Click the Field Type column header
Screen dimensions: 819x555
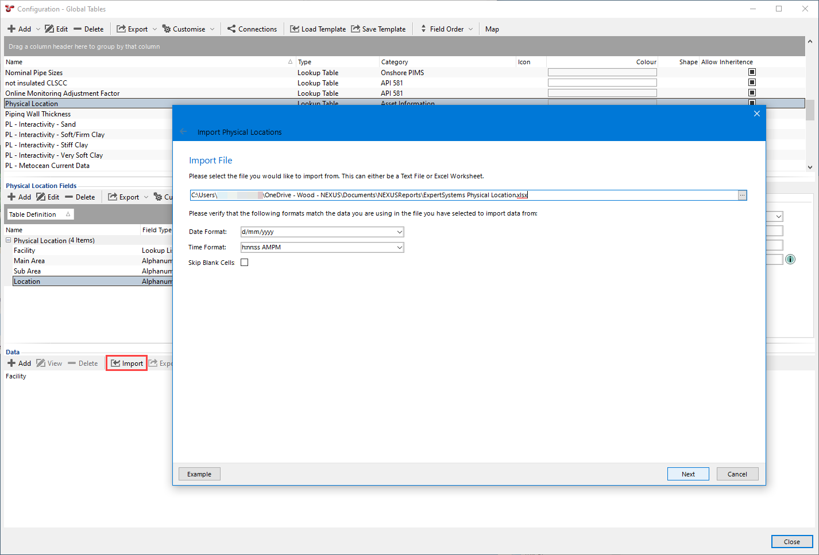coord(157,230)
